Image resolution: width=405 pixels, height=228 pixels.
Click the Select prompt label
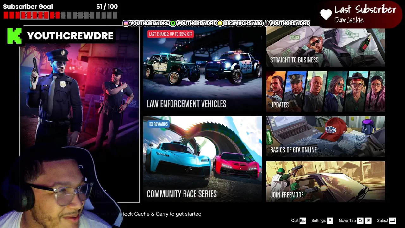pyautogui.click(x=383, y=221)
